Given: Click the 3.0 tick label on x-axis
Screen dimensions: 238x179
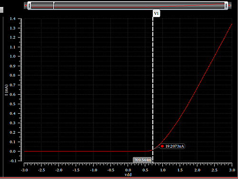Looking at the screenshot, I should coord(232,170).
